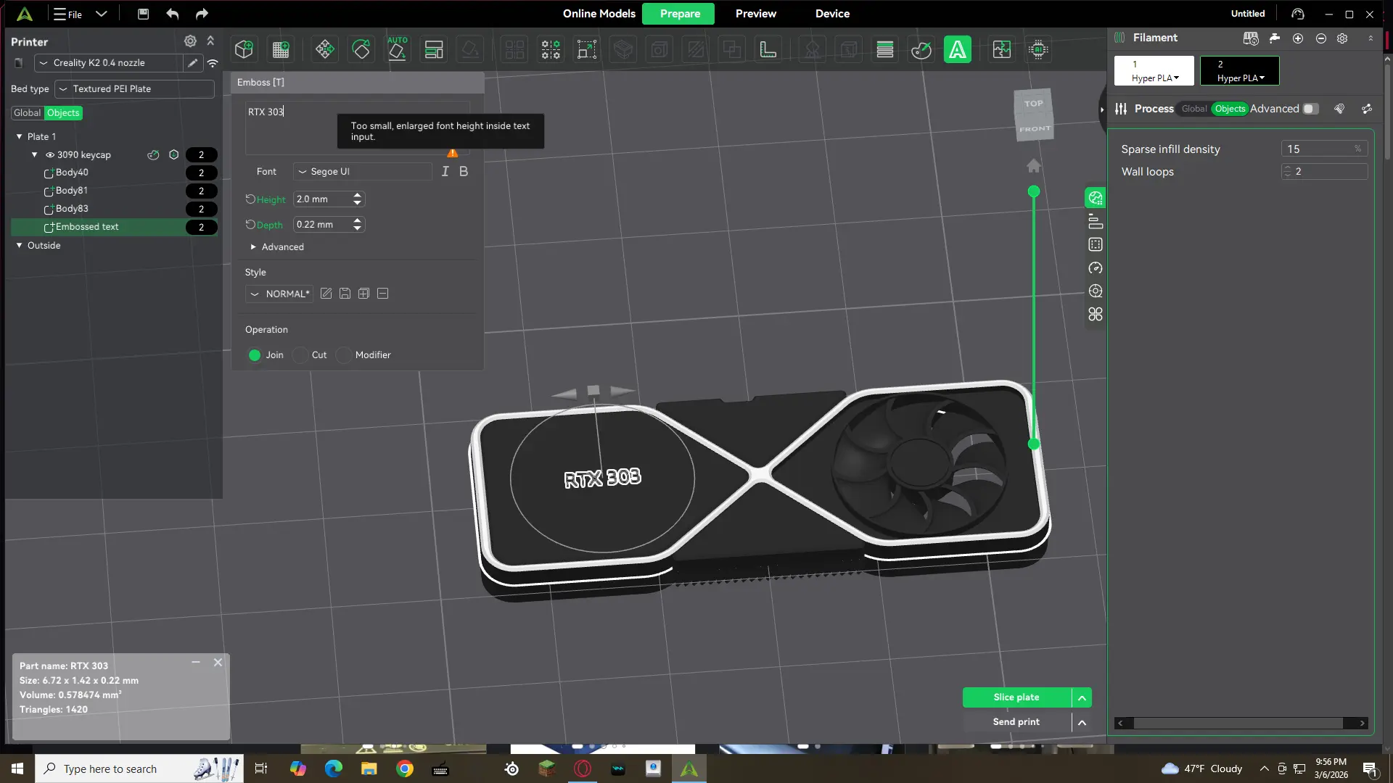Select the Modifier operation radio button
Viewport: 1393px width, 783px height.
pyautogui.click(x=344, y=355)
